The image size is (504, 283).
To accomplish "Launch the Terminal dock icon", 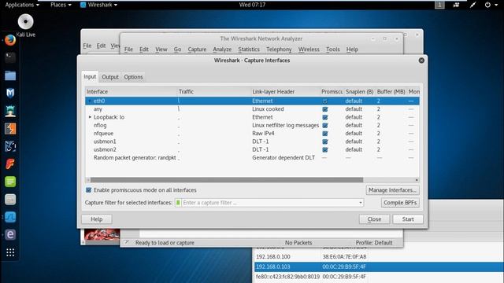I will click(10, 57).
